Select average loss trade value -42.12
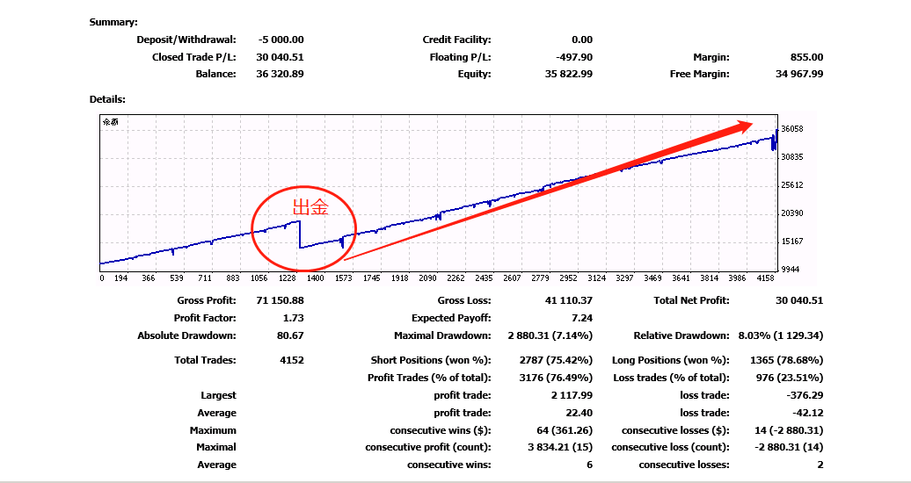 (807, 413)
